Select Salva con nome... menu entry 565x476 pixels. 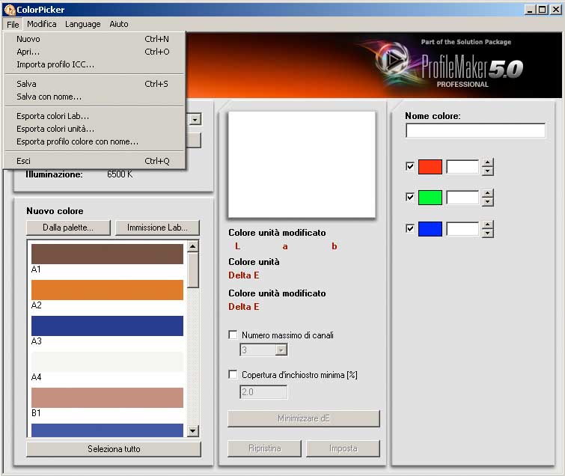click(x=94, y=97)
